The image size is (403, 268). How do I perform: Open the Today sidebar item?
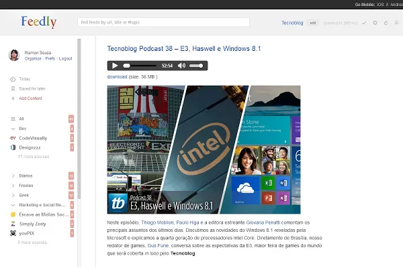pos(25,79)
